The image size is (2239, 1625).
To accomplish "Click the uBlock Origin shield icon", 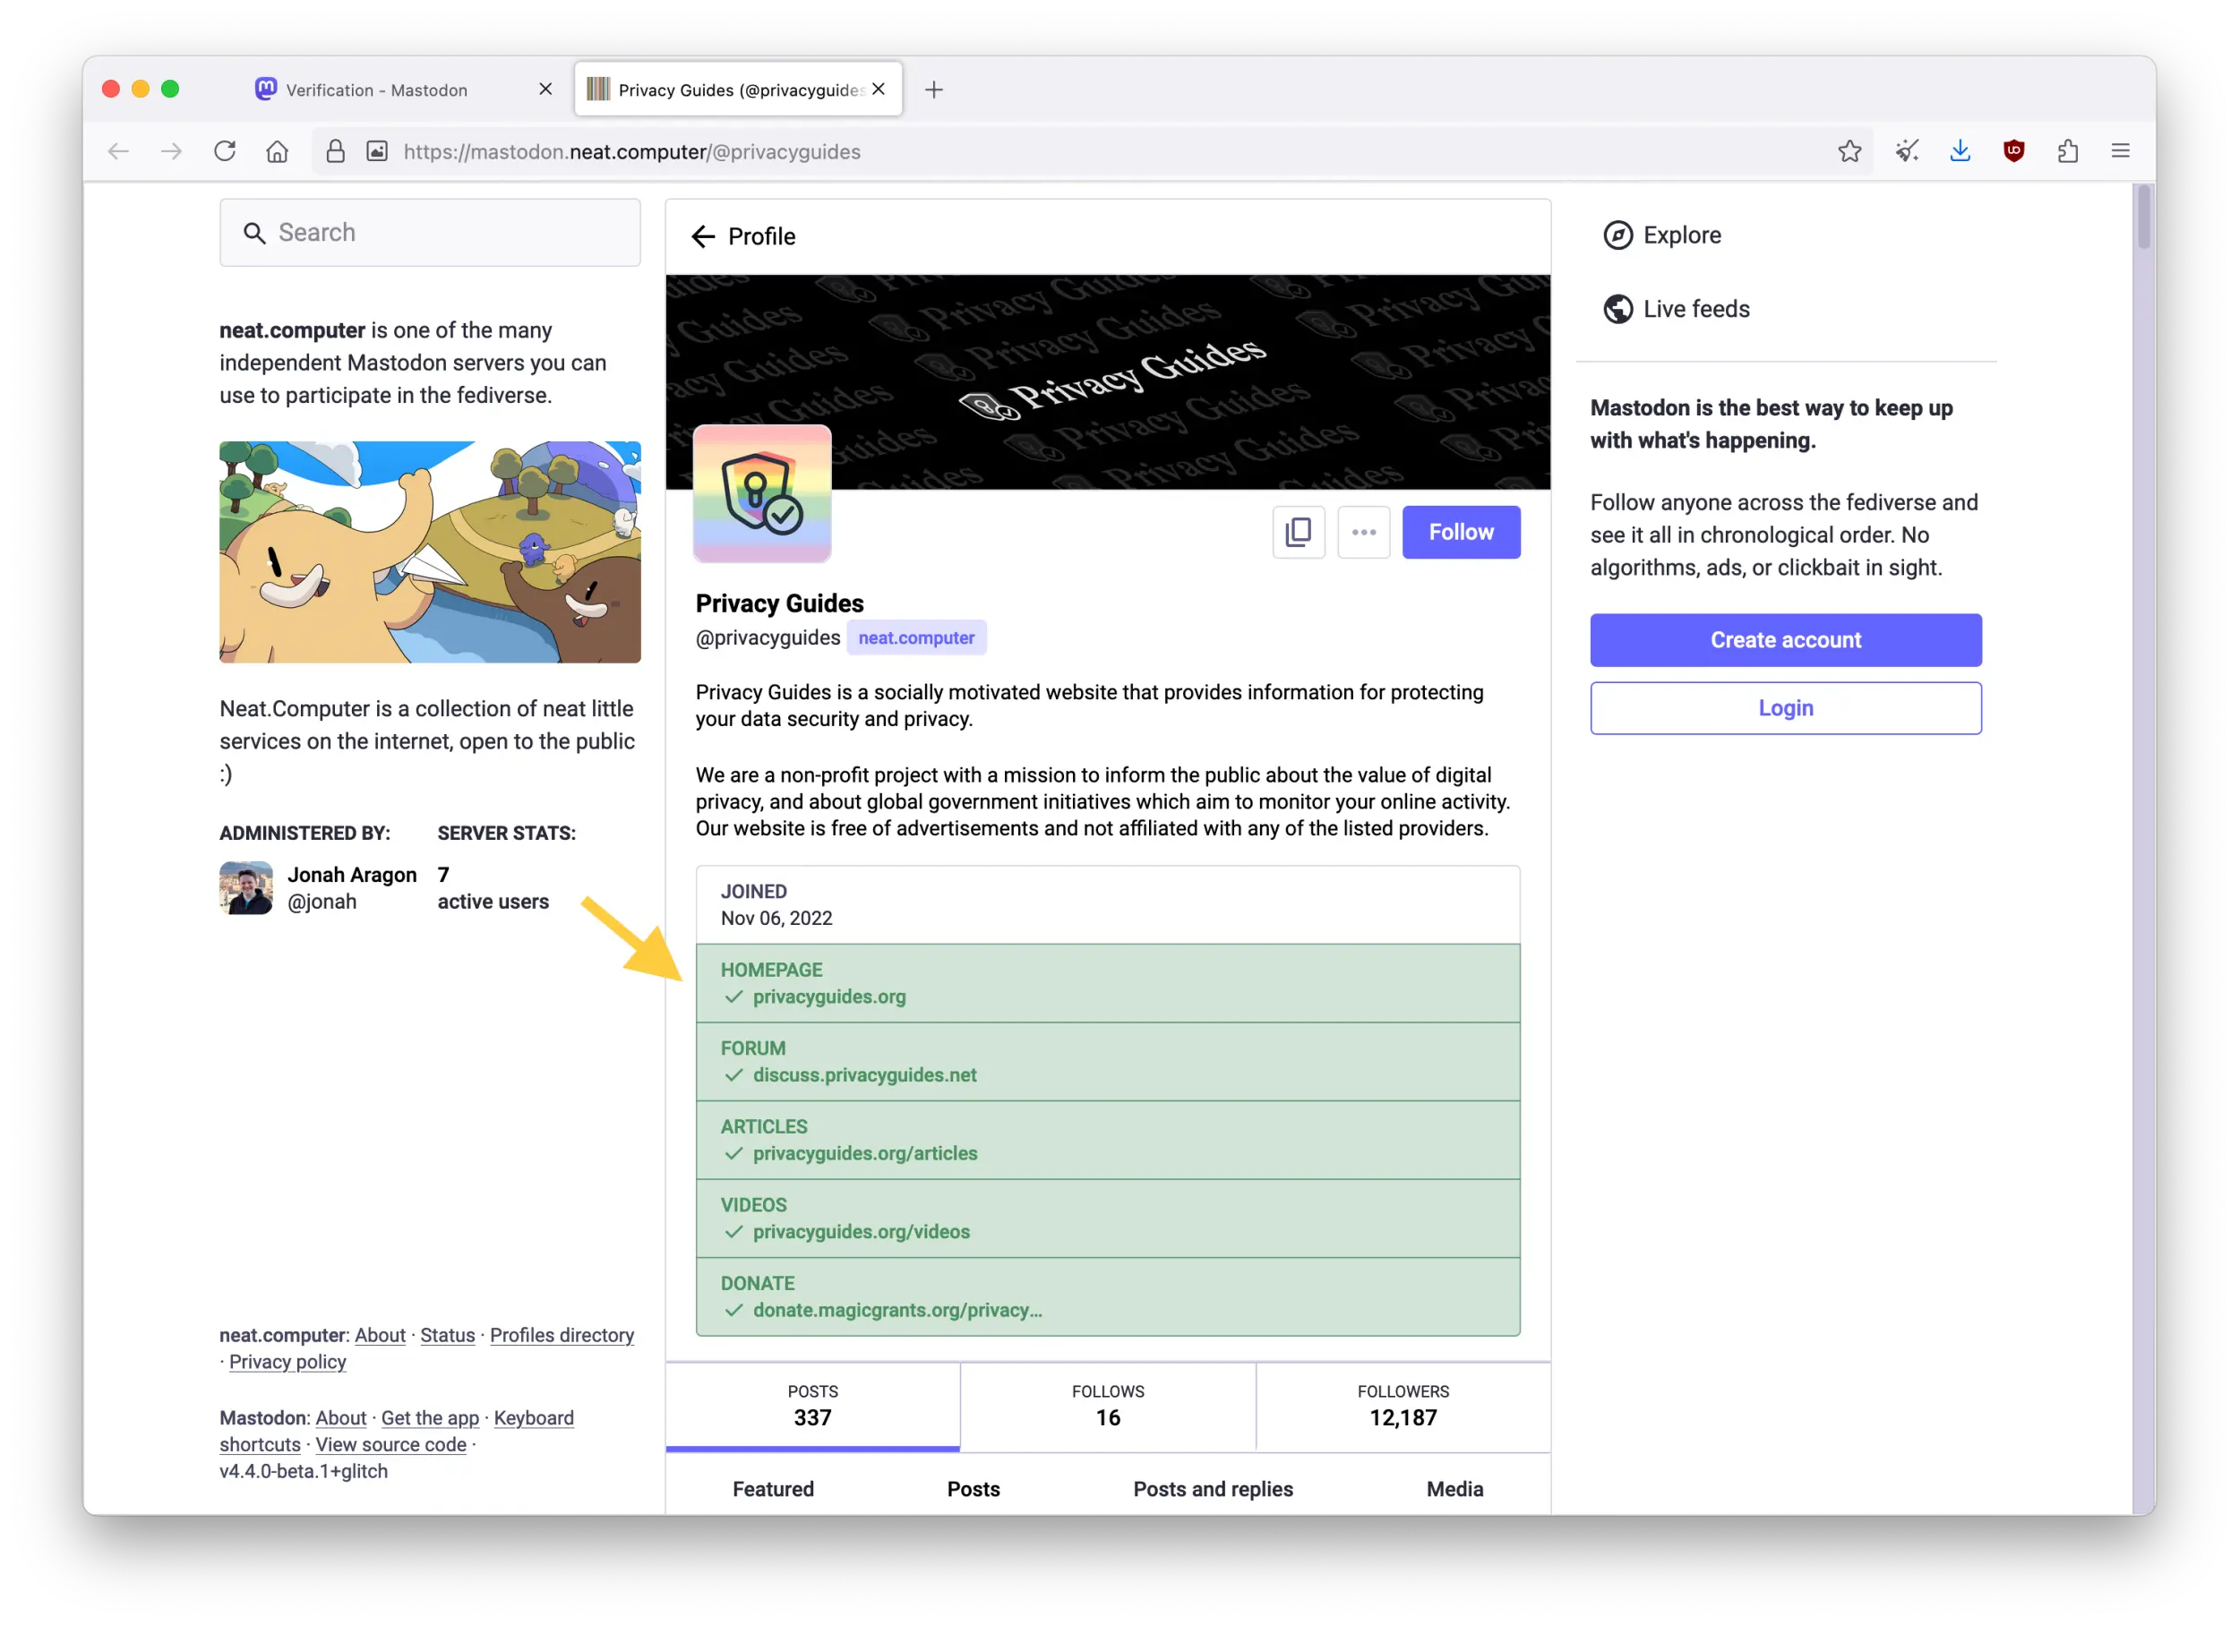I will 2014,151.
